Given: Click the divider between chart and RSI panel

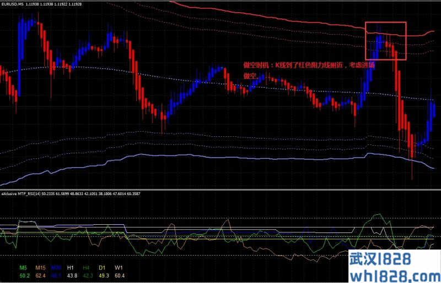Looking at the screenshot, I should [220, 190].
